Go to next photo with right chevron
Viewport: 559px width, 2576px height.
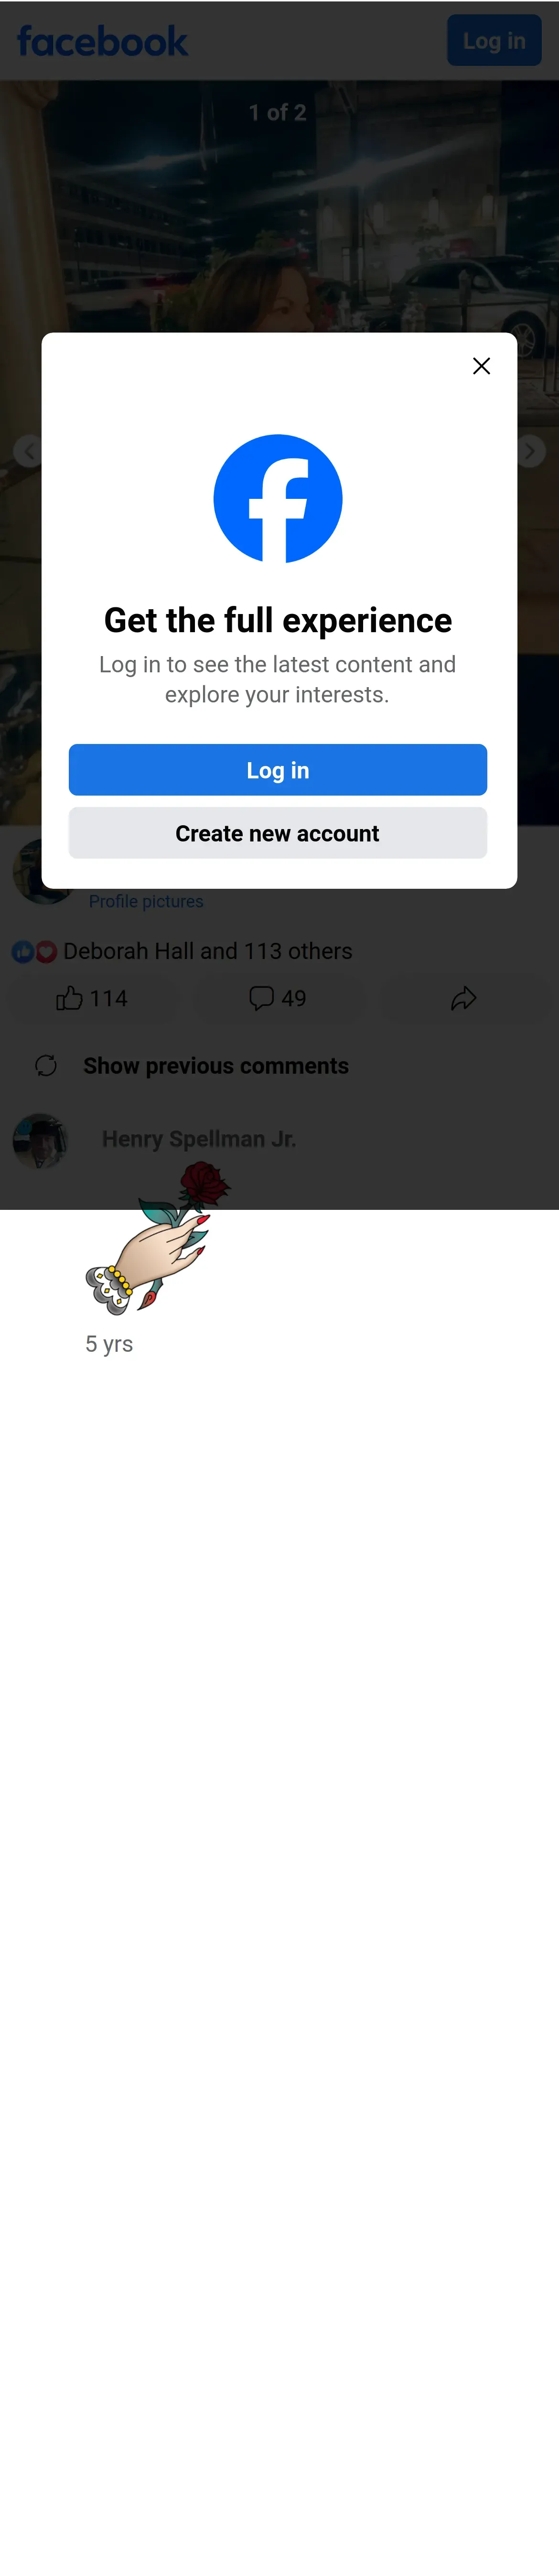coord(530,451)
